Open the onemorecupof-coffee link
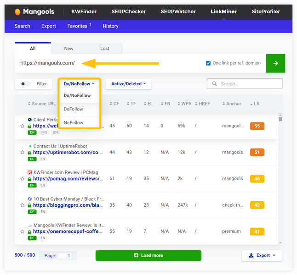This screenshot has width=297, height=275. click(68, 231)
